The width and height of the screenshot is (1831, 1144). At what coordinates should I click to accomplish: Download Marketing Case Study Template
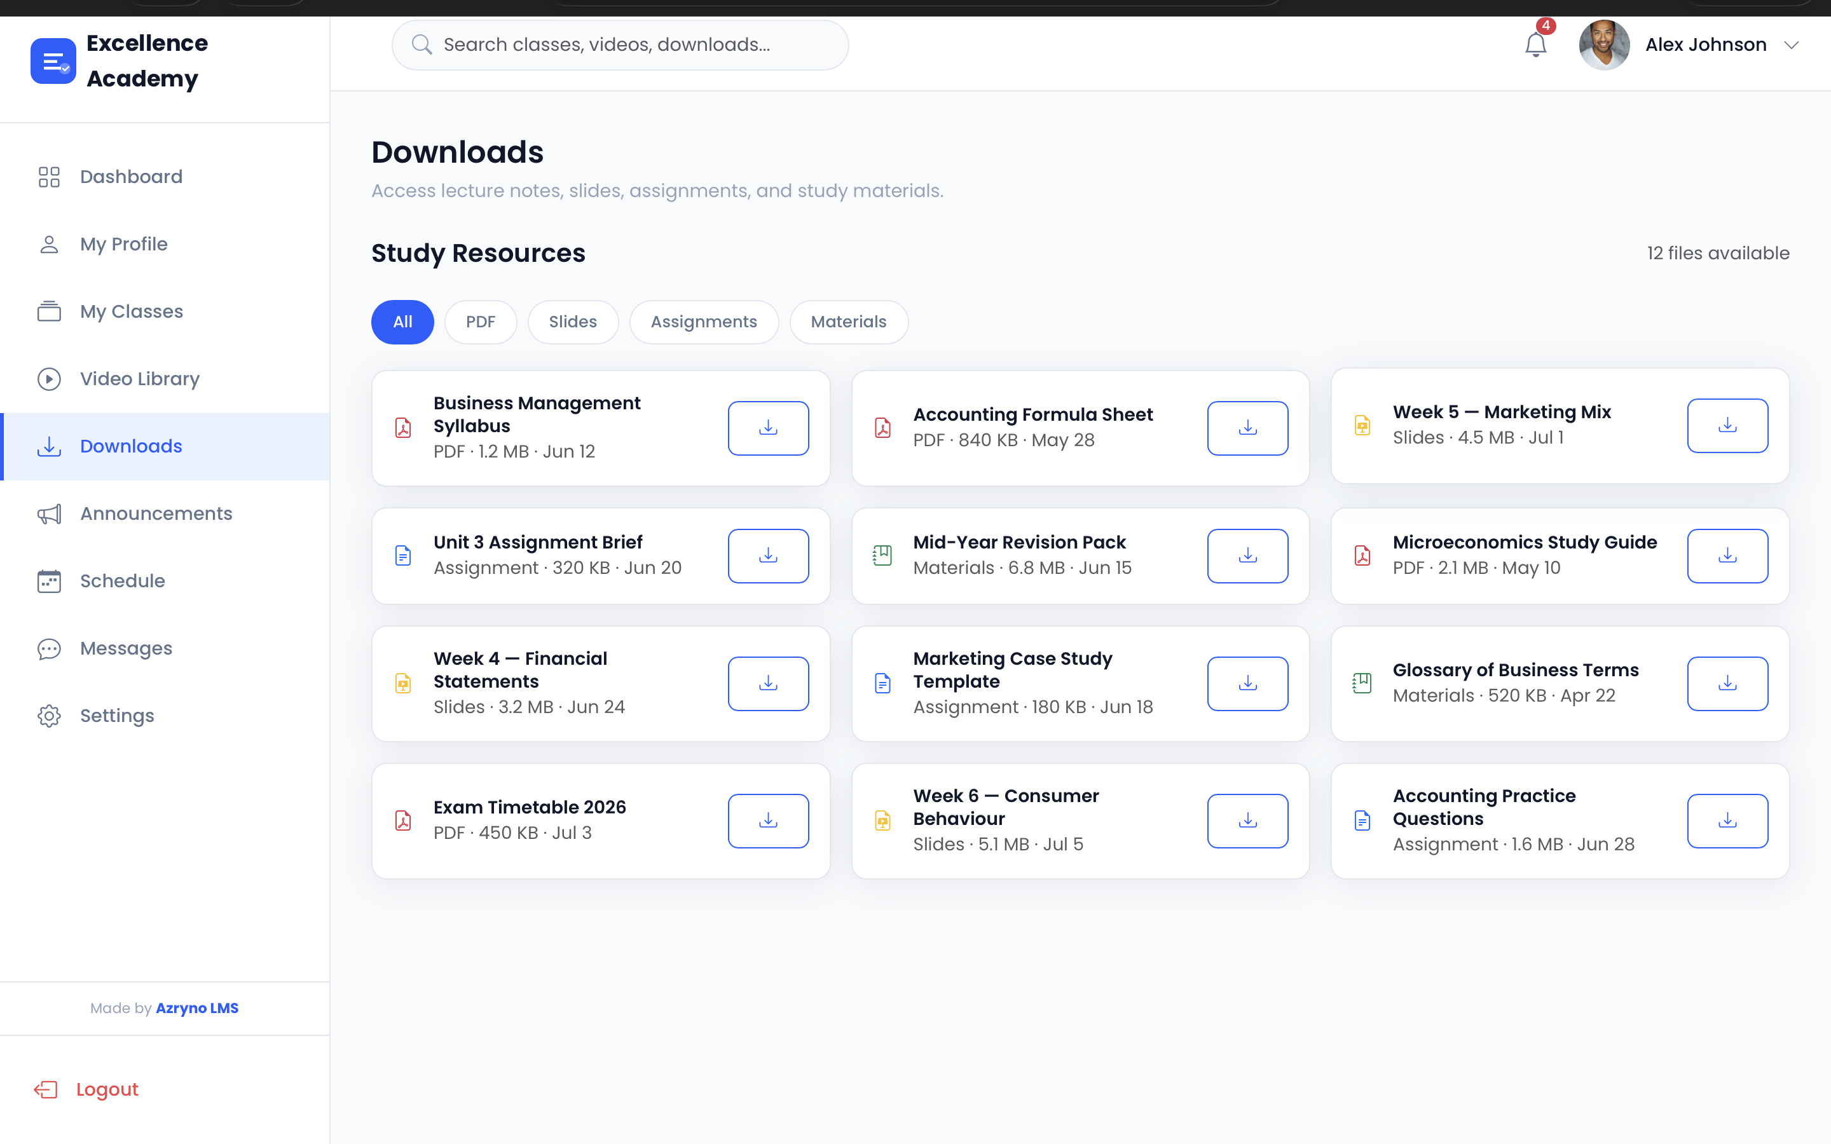click(x=1247, y=683)
